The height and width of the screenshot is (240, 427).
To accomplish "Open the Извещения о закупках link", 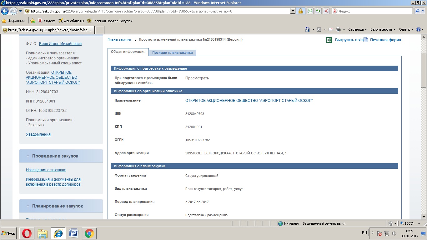I will 46,170.
